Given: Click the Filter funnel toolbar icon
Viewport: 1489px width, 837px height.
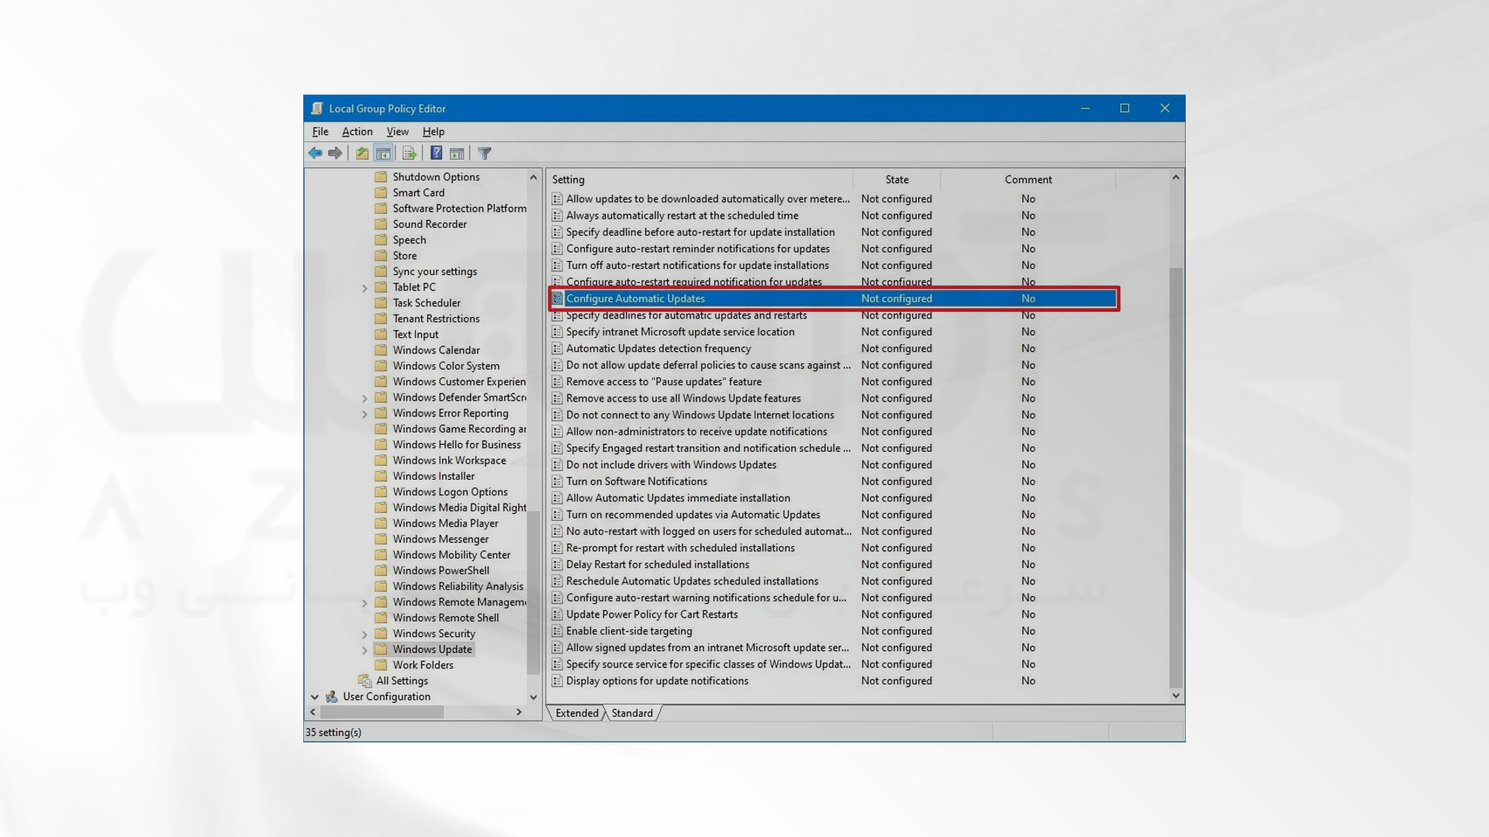Looking at the screenshot, I should pyautogui.click(x=485, y=153).
